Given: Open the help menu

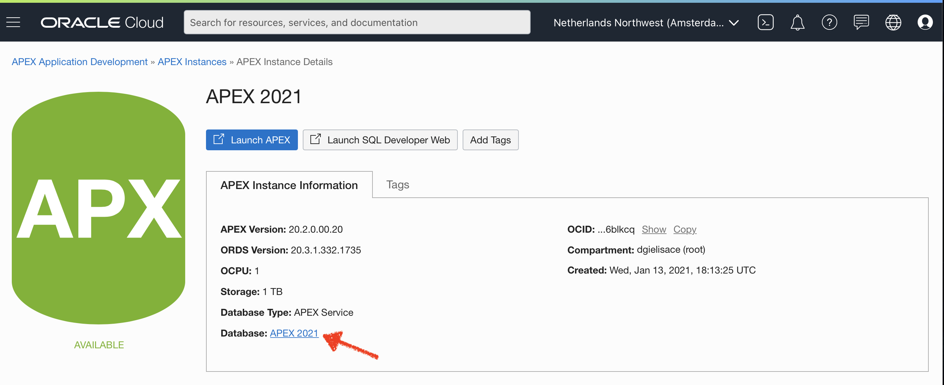Looking at the screenshot, I should click(x=829, y=22).
